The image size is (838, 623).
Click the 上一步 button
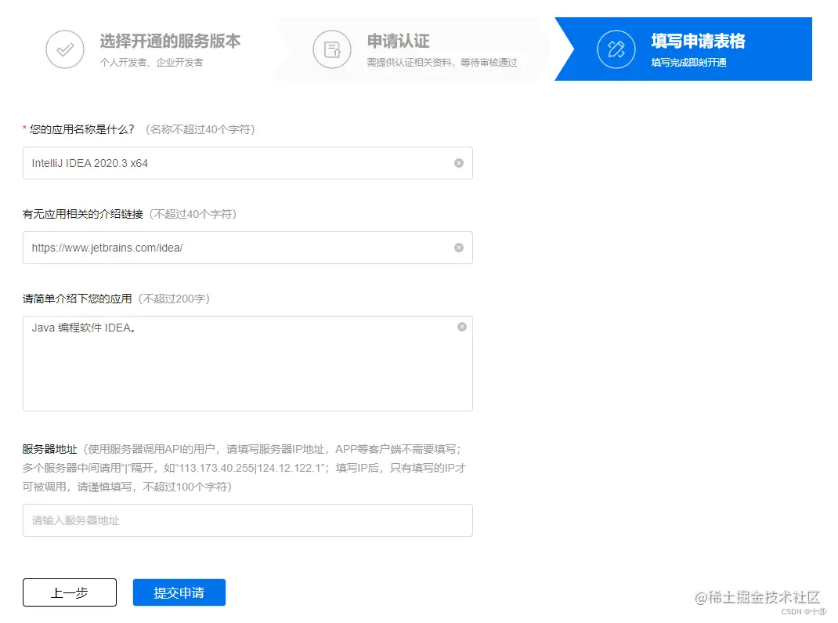(69, 592)
